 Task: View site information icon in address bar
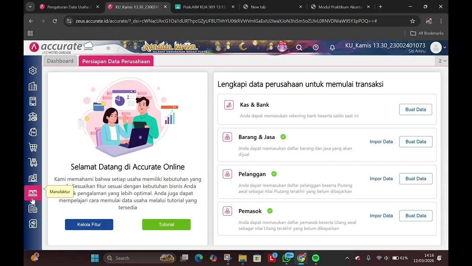coord(69,21)
